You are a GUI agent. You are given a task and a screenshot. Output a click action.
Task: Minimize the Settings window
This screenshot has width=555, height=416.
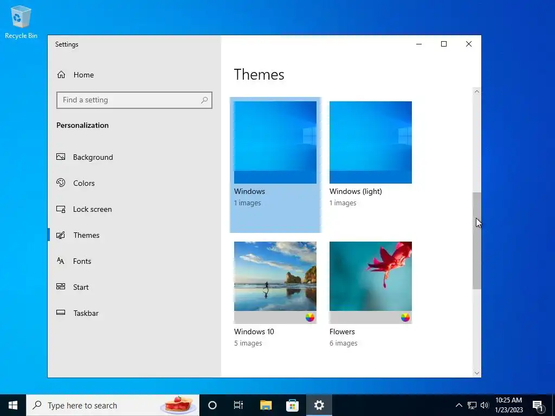(x=419, y=44)
